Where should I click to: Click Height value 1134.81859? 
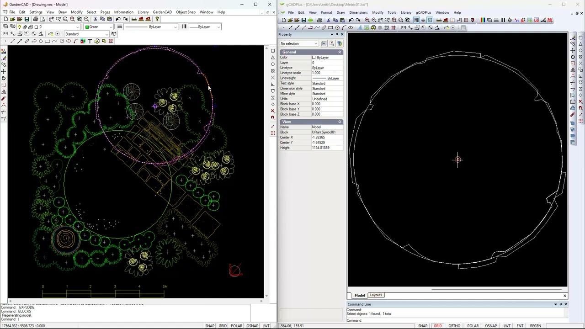(x=327, y=148)
